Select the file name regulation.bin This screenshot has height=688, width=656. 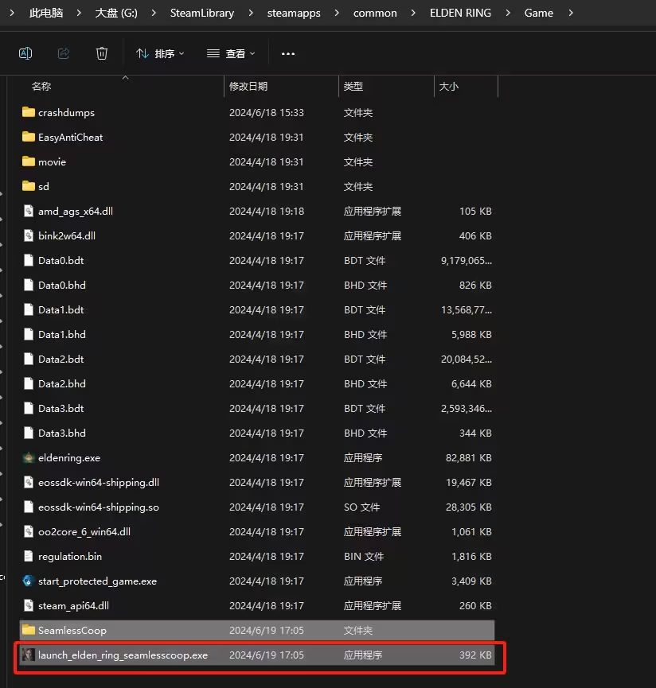click(70, 557)
